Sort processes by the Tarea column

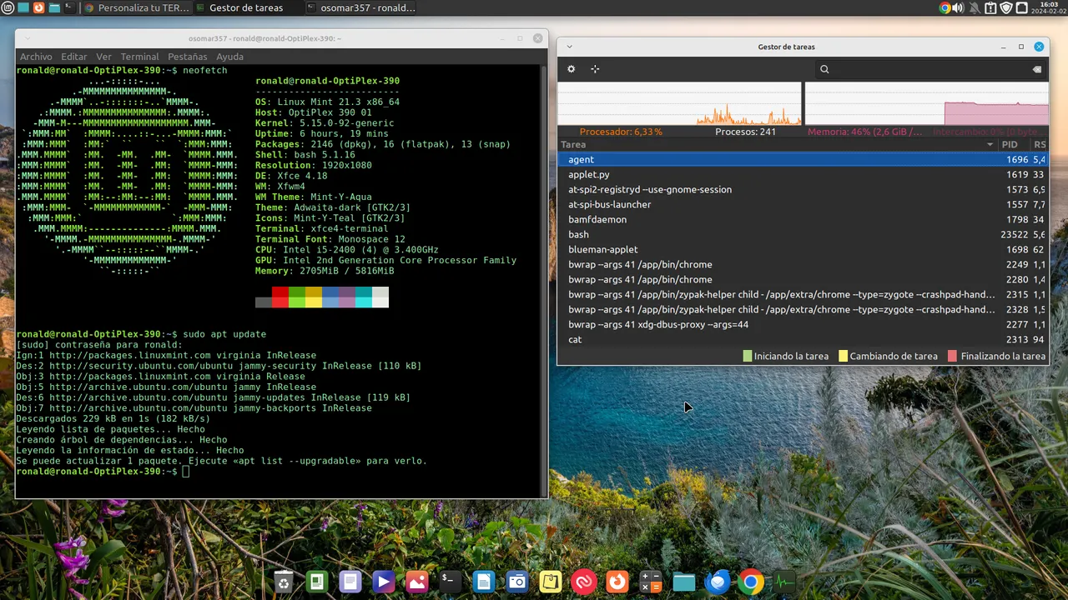[x=779, y=144]
